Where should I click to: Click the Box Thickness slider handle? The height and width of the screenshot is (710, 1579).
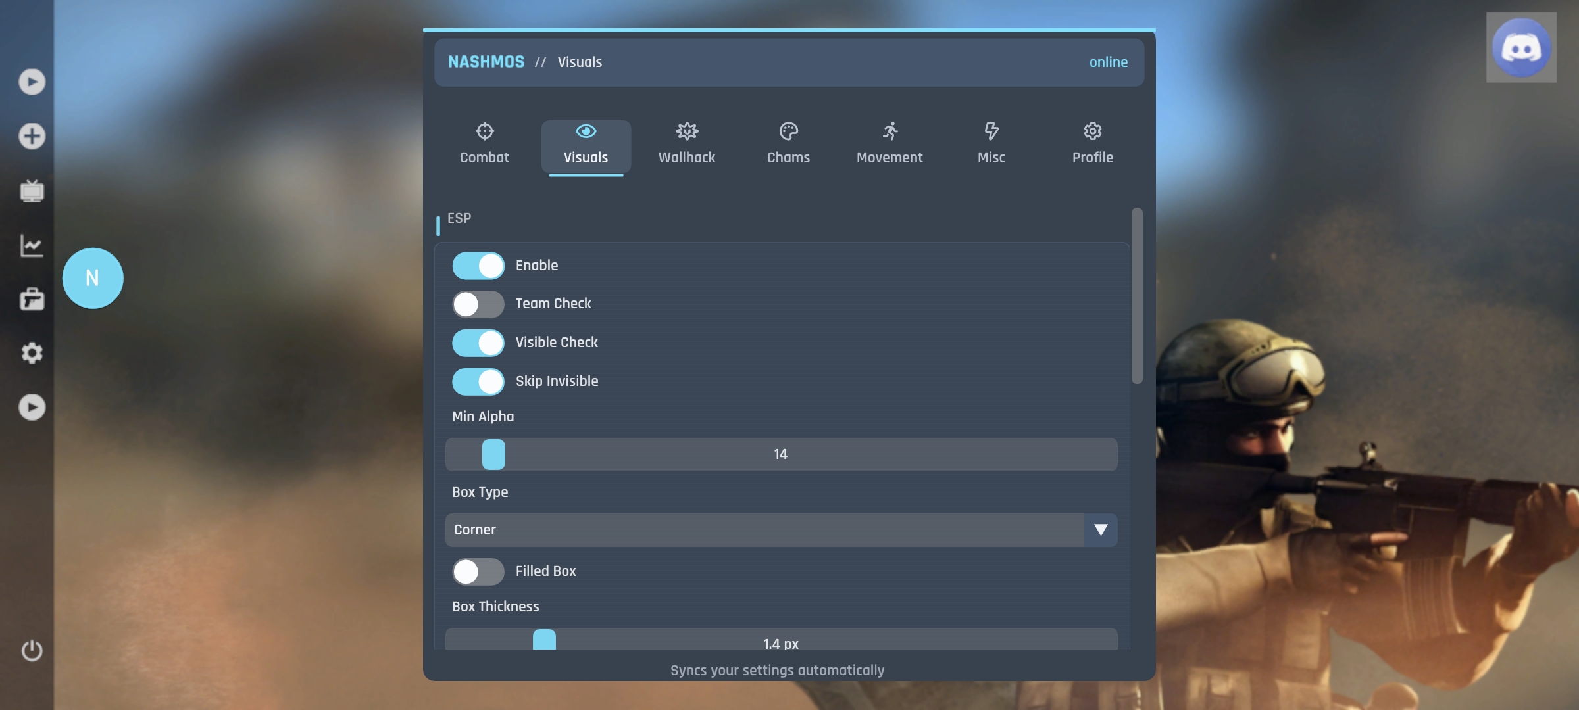pyautogui.click(x=544, y=639)
